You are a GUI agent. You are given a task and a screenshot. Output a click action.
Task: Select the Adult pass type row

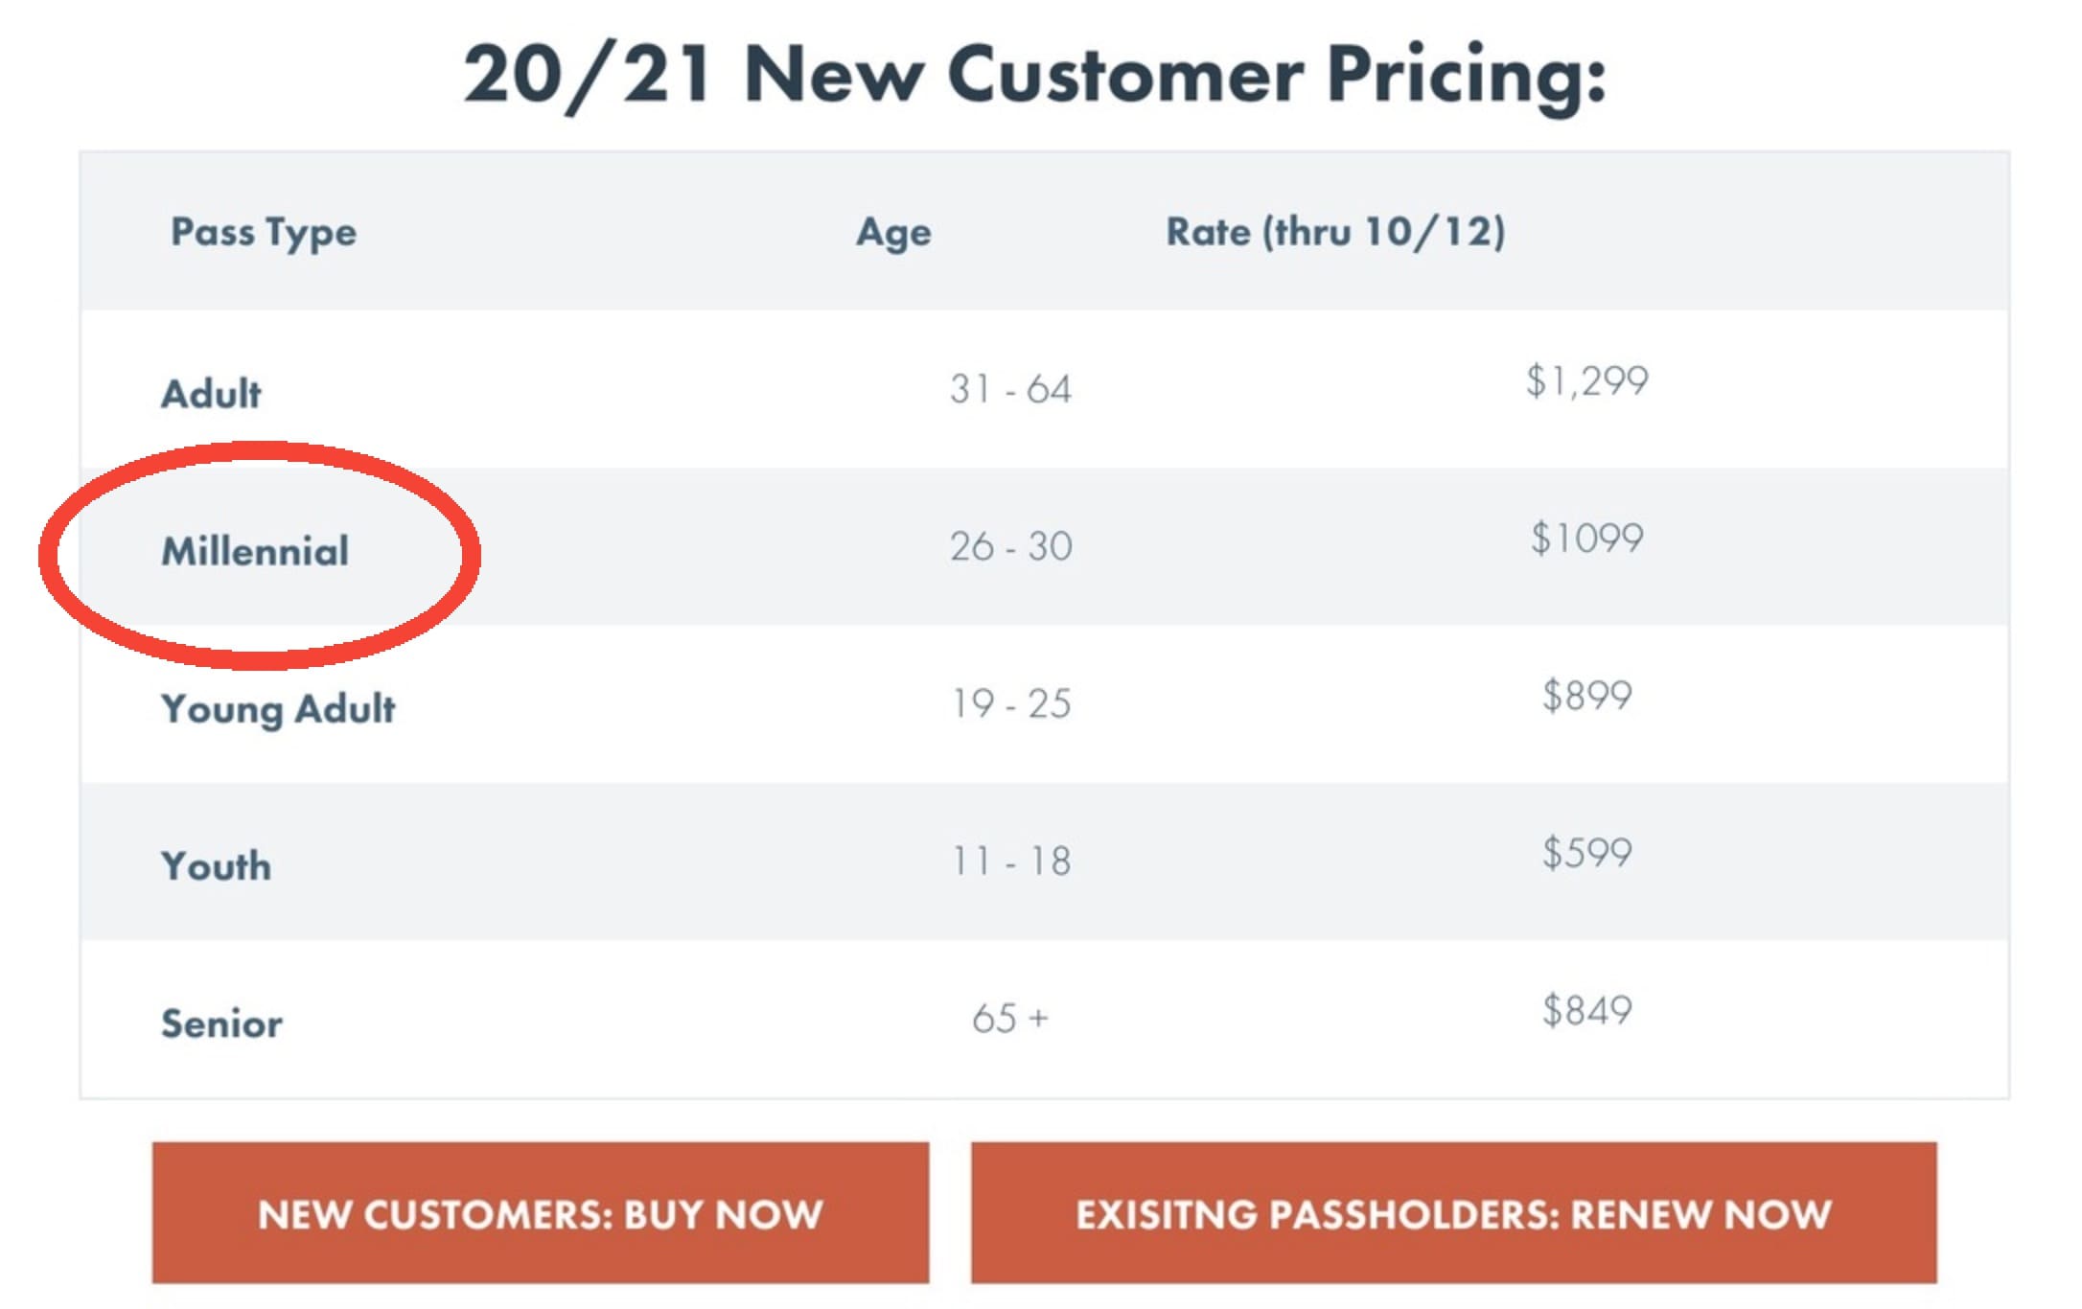click(x=1045, y=389)
